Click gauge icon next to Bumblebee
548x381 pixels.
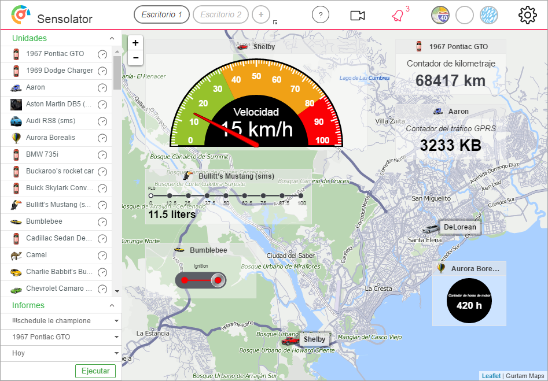(102, 222)
